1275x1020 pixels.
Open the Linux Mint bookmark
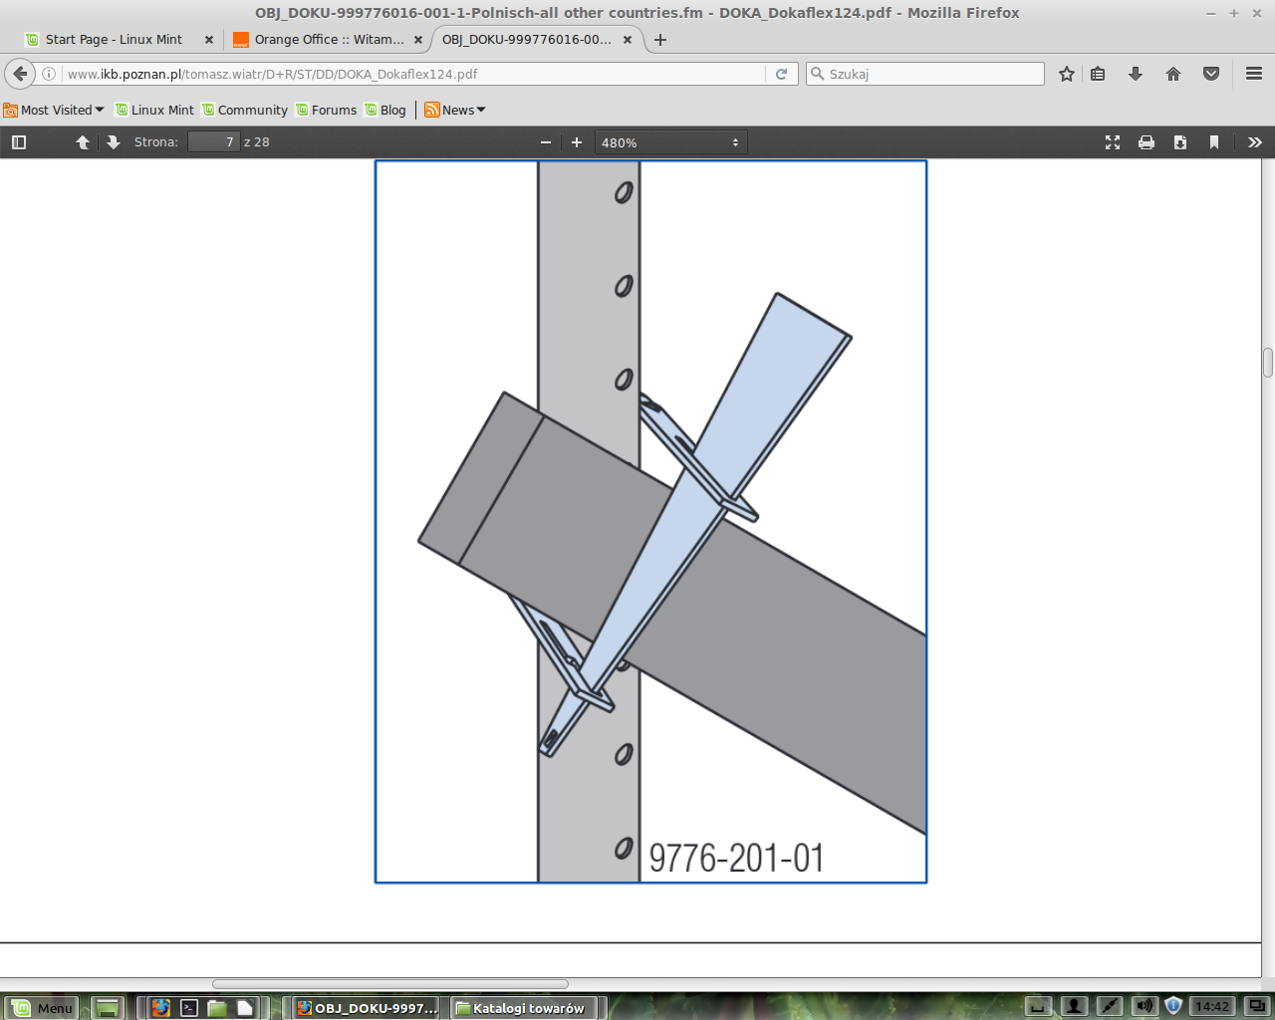(154, 111)
